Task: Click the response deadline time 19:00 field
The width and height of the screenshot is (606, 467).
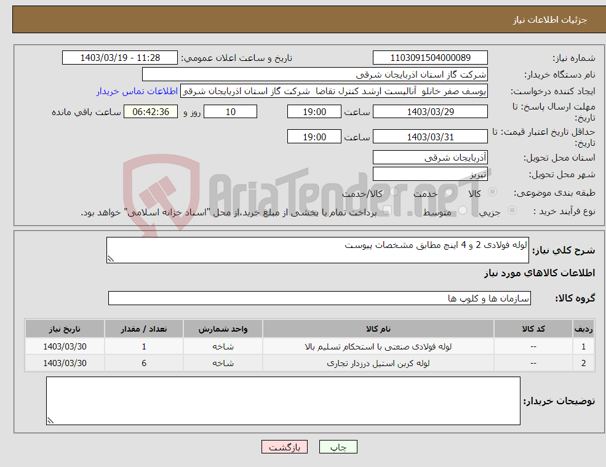Action: pyautogui.click(x=314, y=112)
